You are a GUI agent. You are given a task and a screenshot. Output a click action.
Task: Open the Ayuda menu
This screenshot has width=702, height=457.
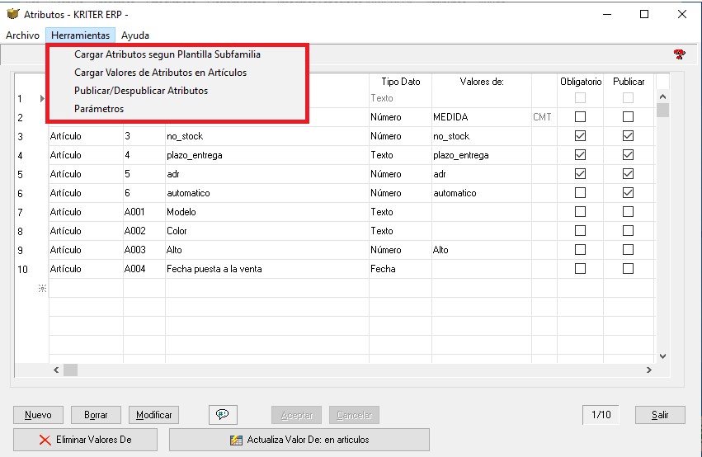pyautogui.click(x=134, y=35)
